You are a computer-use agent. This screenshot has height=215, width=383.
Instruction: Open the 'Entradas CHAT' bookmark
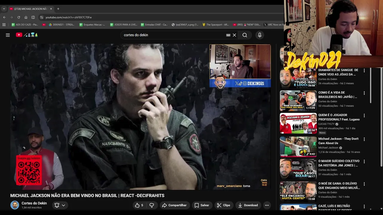(x=154, y=25)
